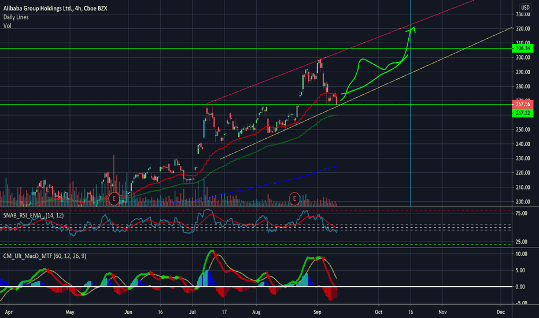Click the Apr date on time axis

9,312
